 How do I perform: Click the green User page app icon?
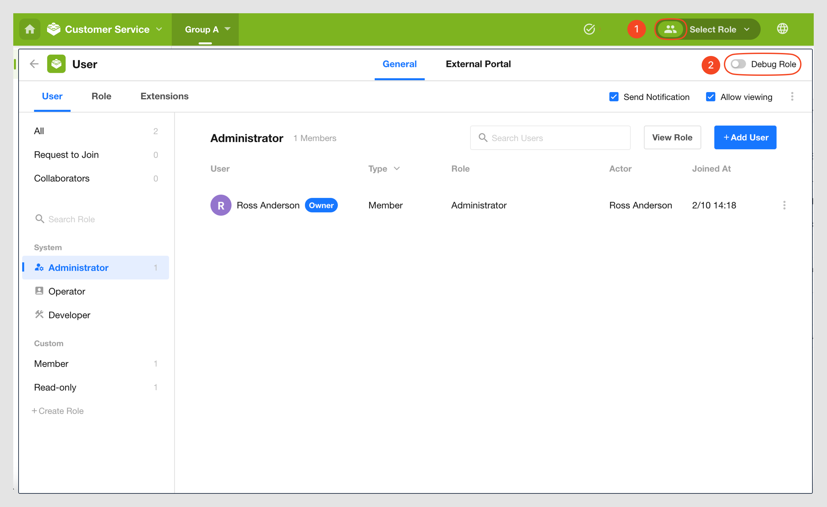tap(56, 64)
